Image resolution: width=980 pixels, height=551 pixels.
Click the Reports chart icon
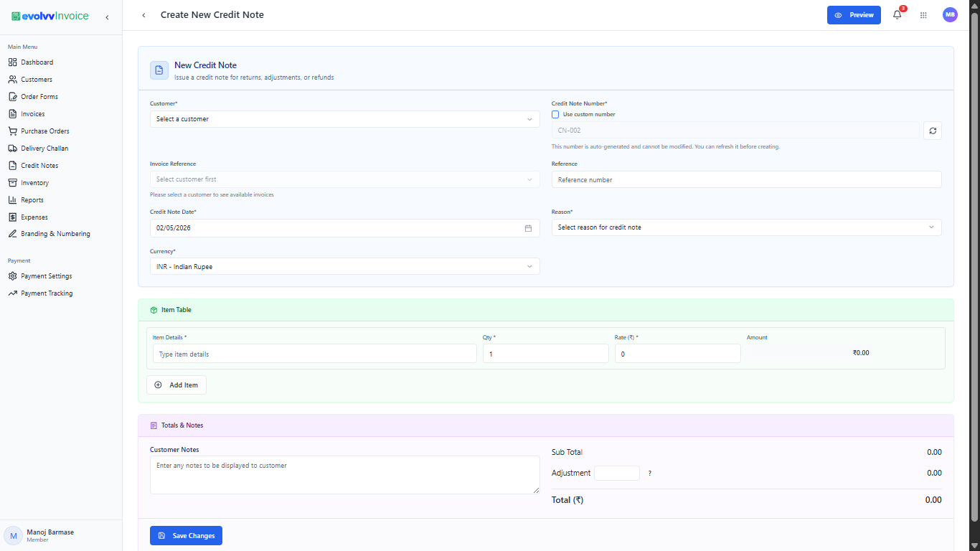point(13,200)
